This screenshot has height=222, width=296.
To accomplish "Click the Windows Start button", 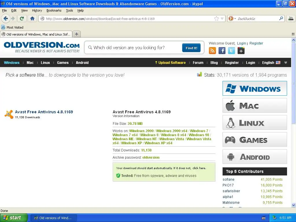I will (14, 218).
